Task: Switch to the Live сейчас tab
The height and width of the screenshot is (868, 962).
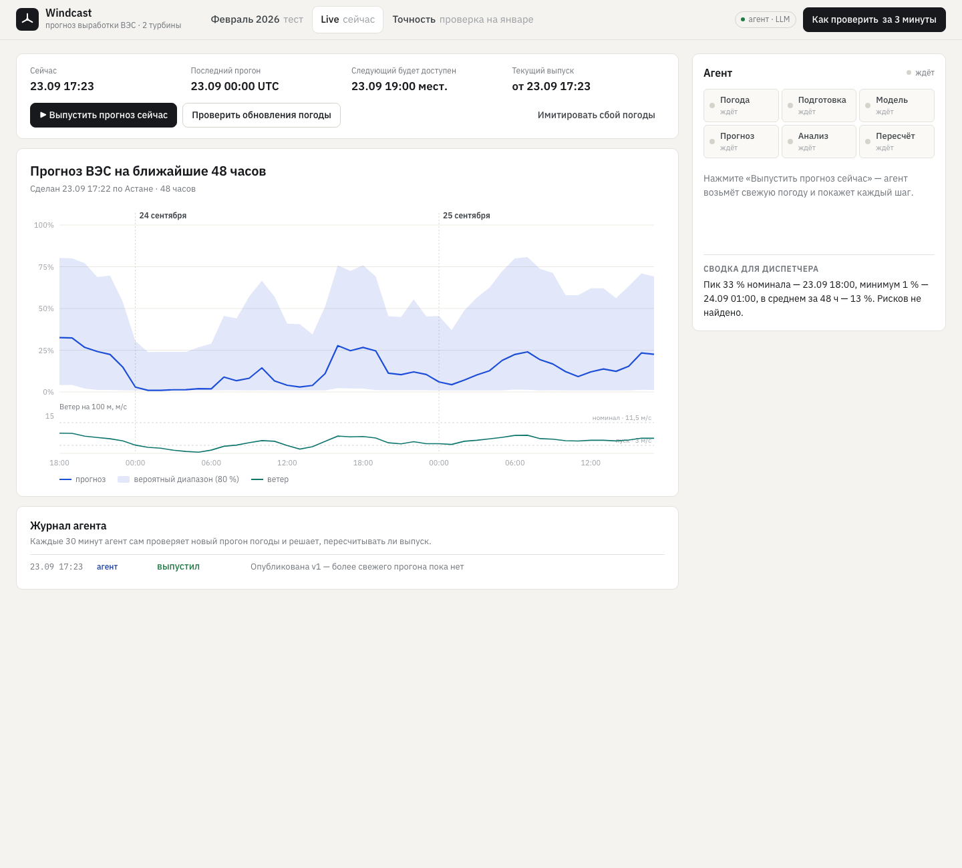Action: tap(347, 19)
